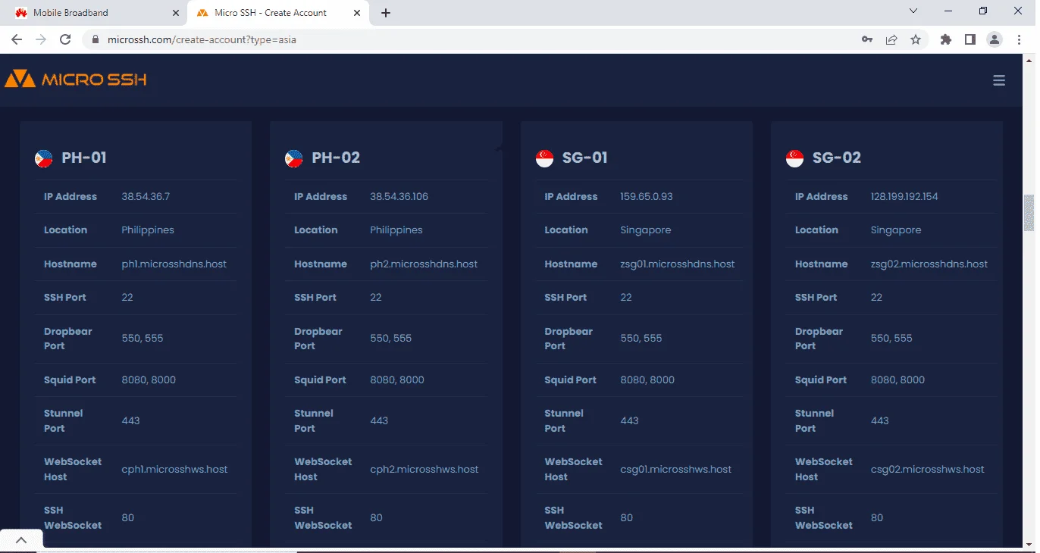Click IP address 38.54.36.7
1040x553 pixels.
(146, 197)
